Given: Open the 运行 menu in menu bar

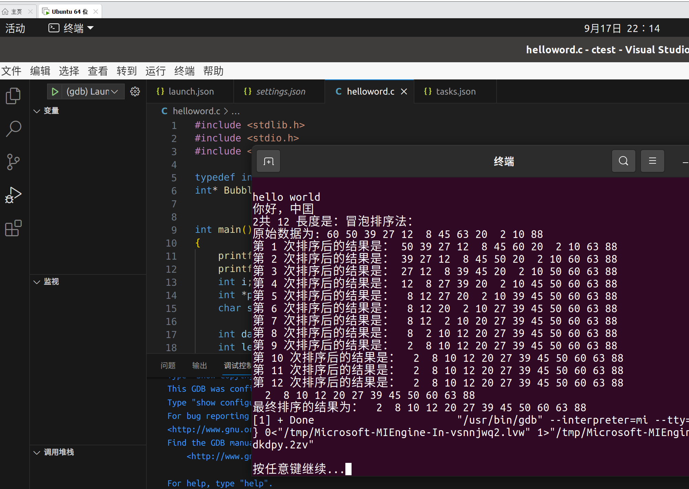Looking at the screenshot, I should coord(155,71).
